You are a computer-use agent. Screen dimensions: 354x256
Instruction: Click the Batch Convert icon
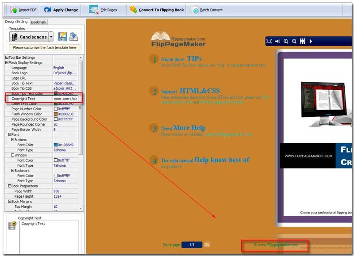[195, 10]
